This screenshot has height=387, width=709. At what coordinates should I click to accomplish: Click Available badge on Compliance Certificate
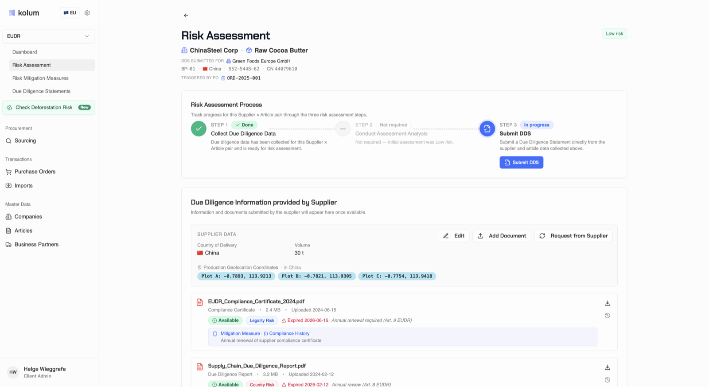[225, 321]
